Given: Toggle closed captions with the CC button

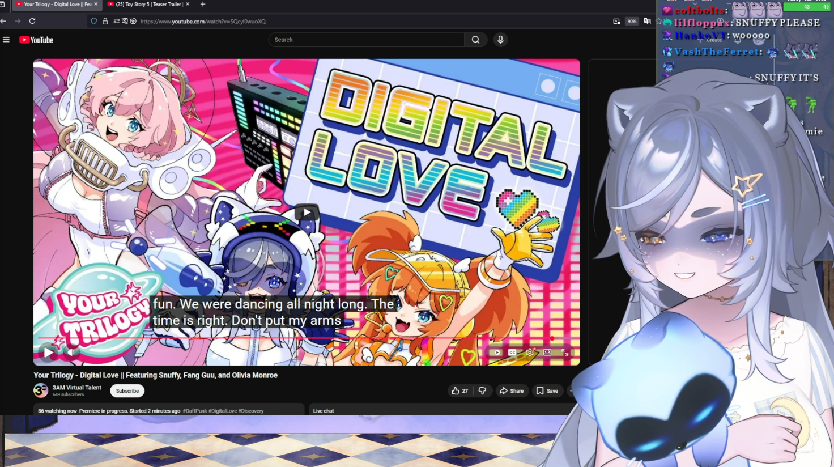Looking at the screenshot, I should [513, 353].
